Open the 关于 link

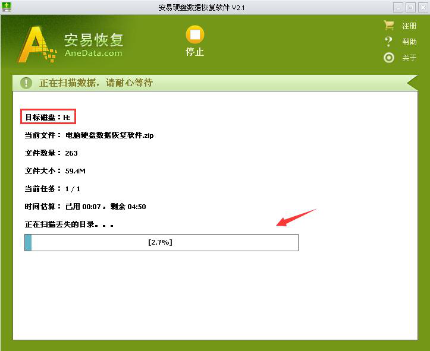tap(409, 58)
